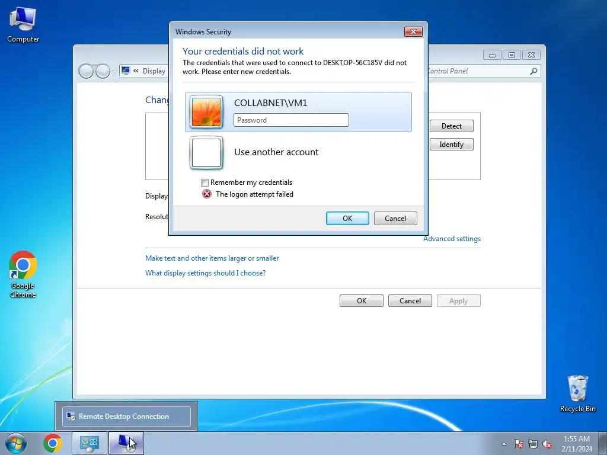Viewport: 607px width, 455px height.
Task: Click Cancel in the Screen Resolution window
Action: point(410,300)
